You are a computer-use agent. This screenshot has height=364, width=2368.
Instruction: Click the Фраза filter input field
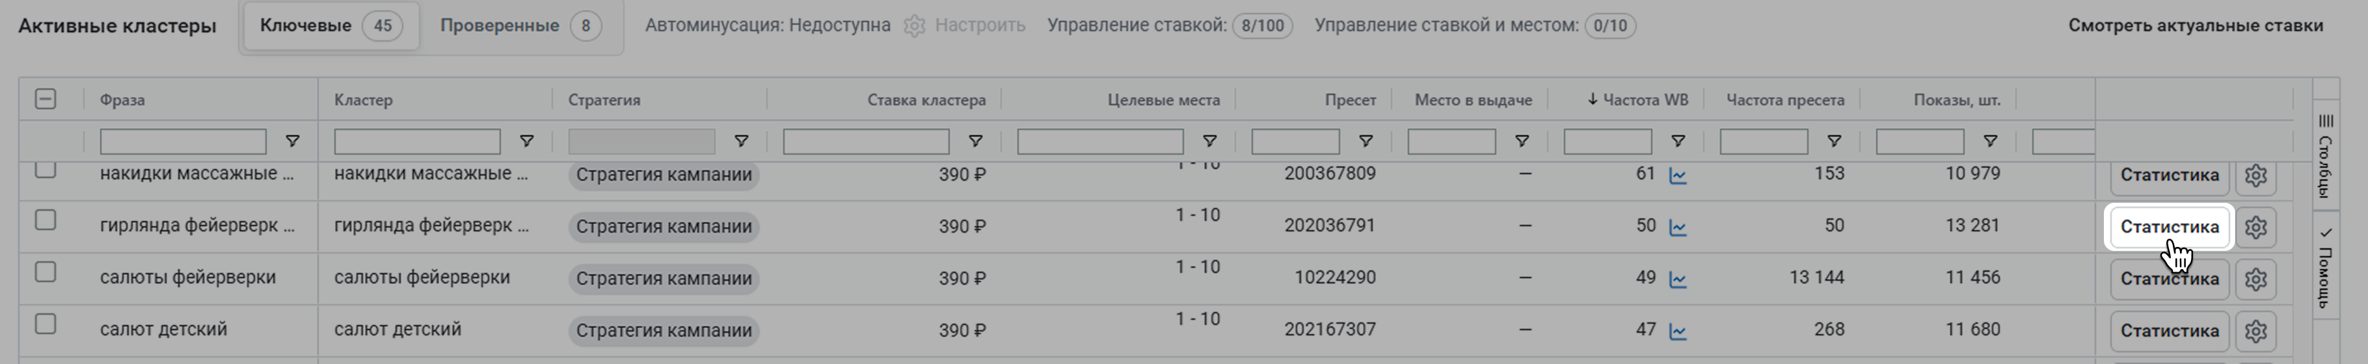coord(183,142)
